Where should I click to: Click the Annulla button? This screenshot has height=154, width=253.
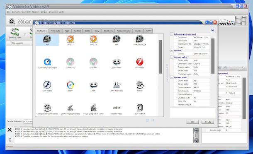[208, 122]
